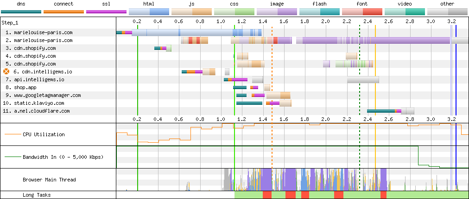Click the first red long task block
Viewport: 469px width, 199px height.
(x=267, y=195)
